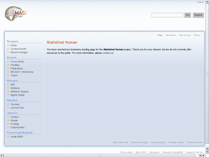Open Disclaimers in footer
This screenshot has height=157, width=209.
[154, 152]
